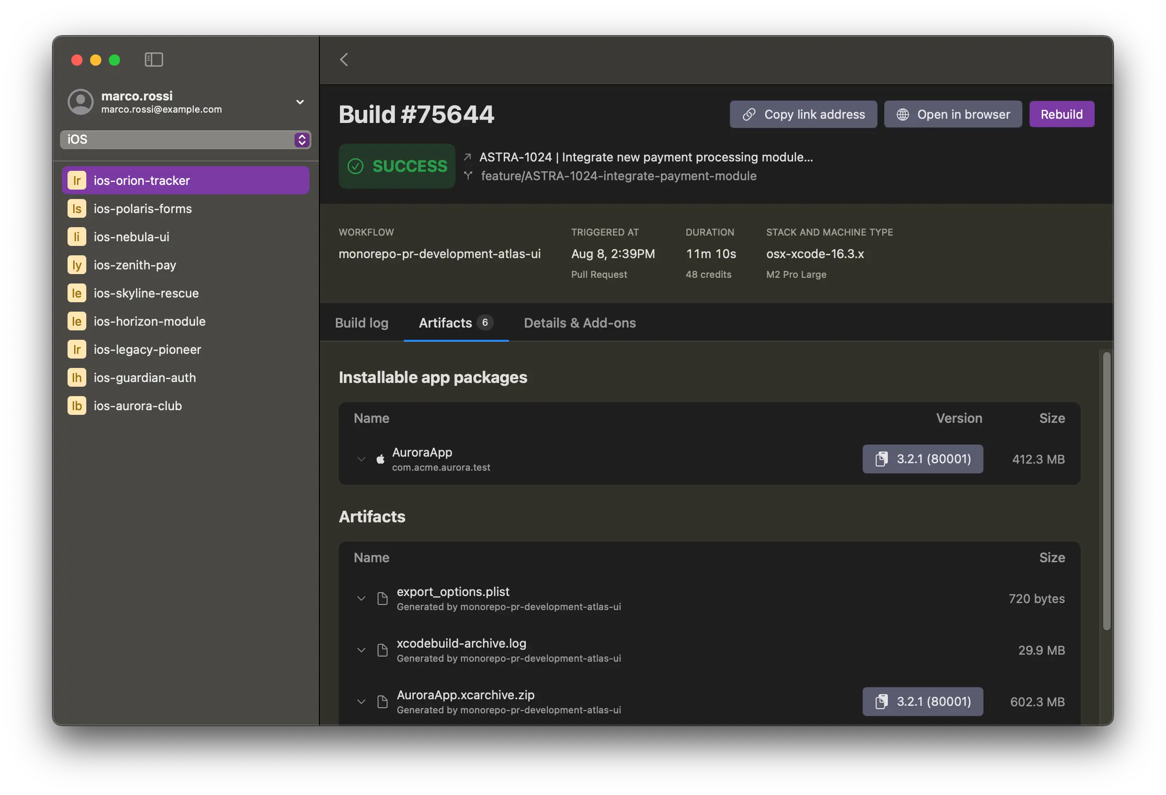This screenshot has height=795, width=1166.
Task: Click the purple Rebuild button
Action: tap(1061, 115)
